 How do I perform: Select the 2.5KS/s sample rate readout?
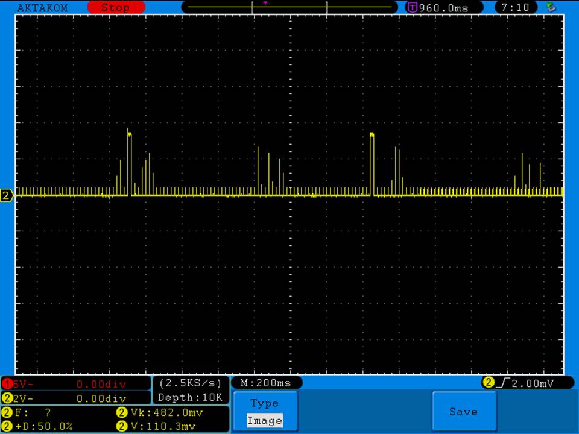[190, 383]
